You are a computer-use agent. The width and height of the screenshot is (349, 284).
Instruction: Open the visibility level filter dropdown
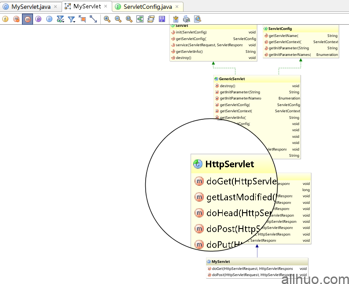(x=61, y=19)
